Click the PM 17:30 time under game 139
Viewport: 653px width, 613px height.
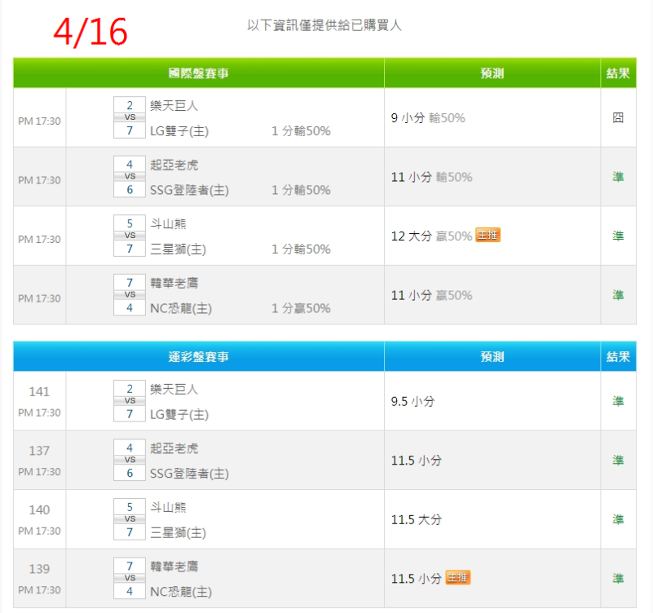point(39,590)
